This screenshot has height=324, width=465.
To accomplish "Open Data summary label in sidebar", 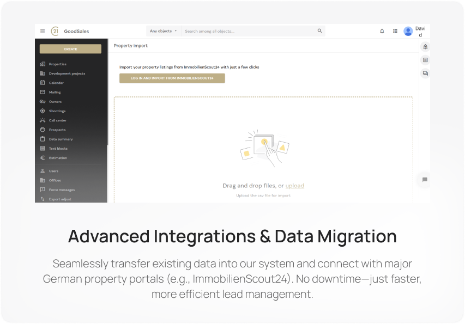I will 61,139.
